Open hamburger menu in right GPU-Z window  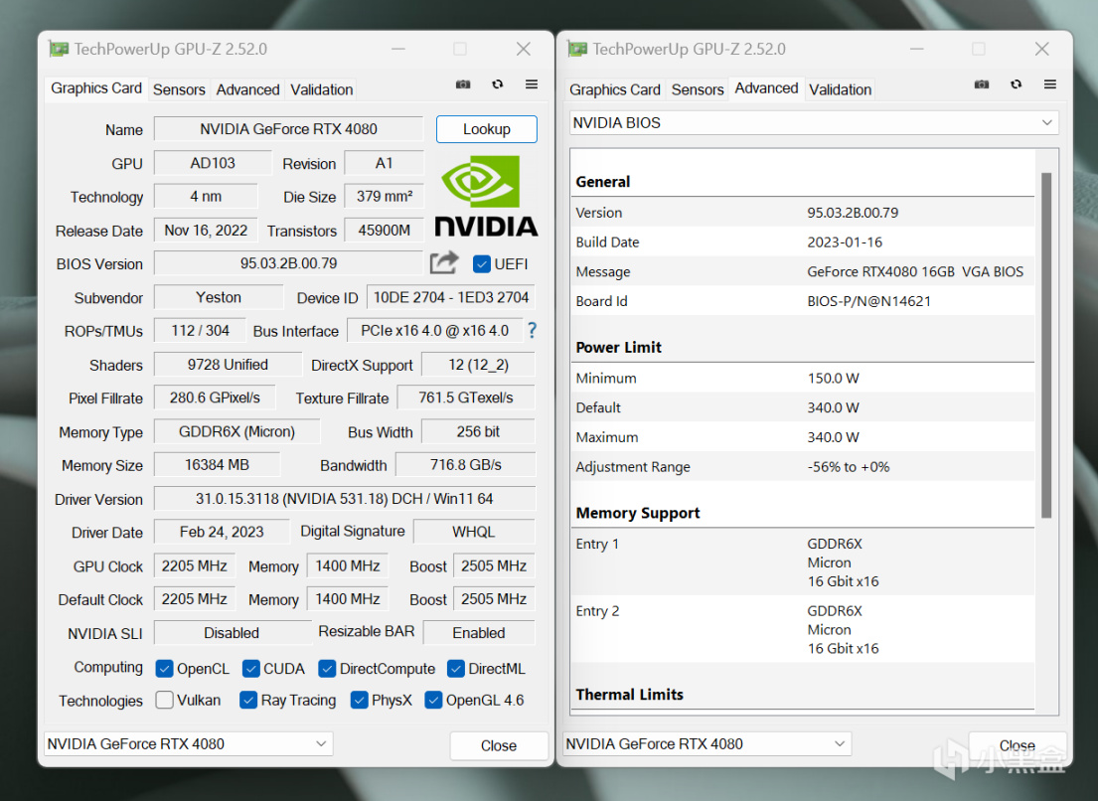[x=1049, y=84]
